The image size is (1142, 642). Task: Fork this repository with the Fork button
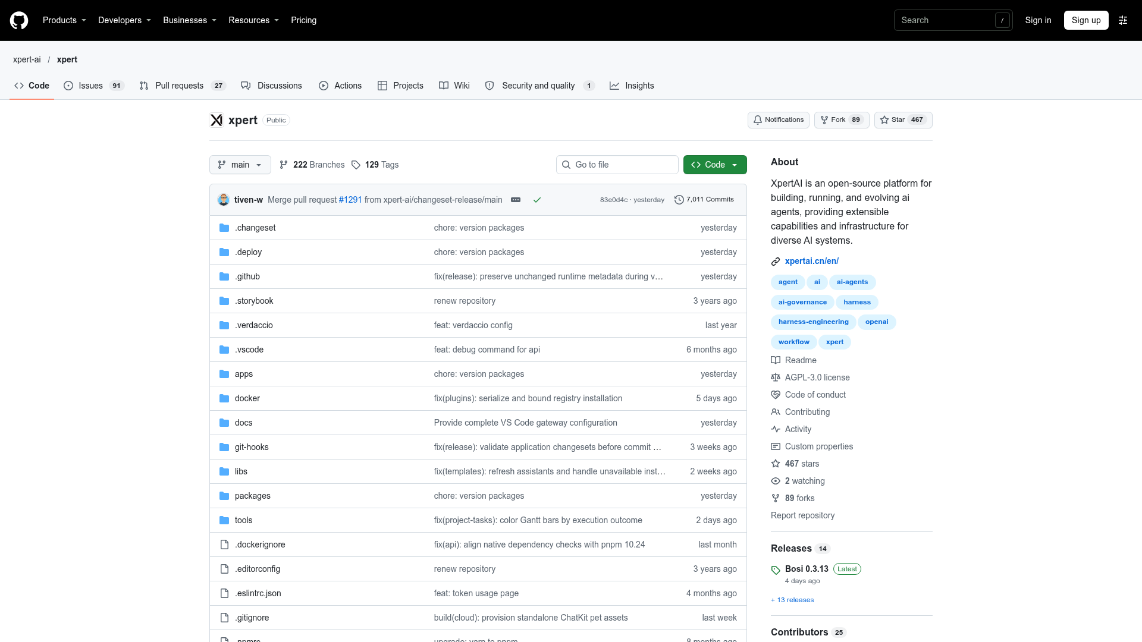(x=842, y=120)
